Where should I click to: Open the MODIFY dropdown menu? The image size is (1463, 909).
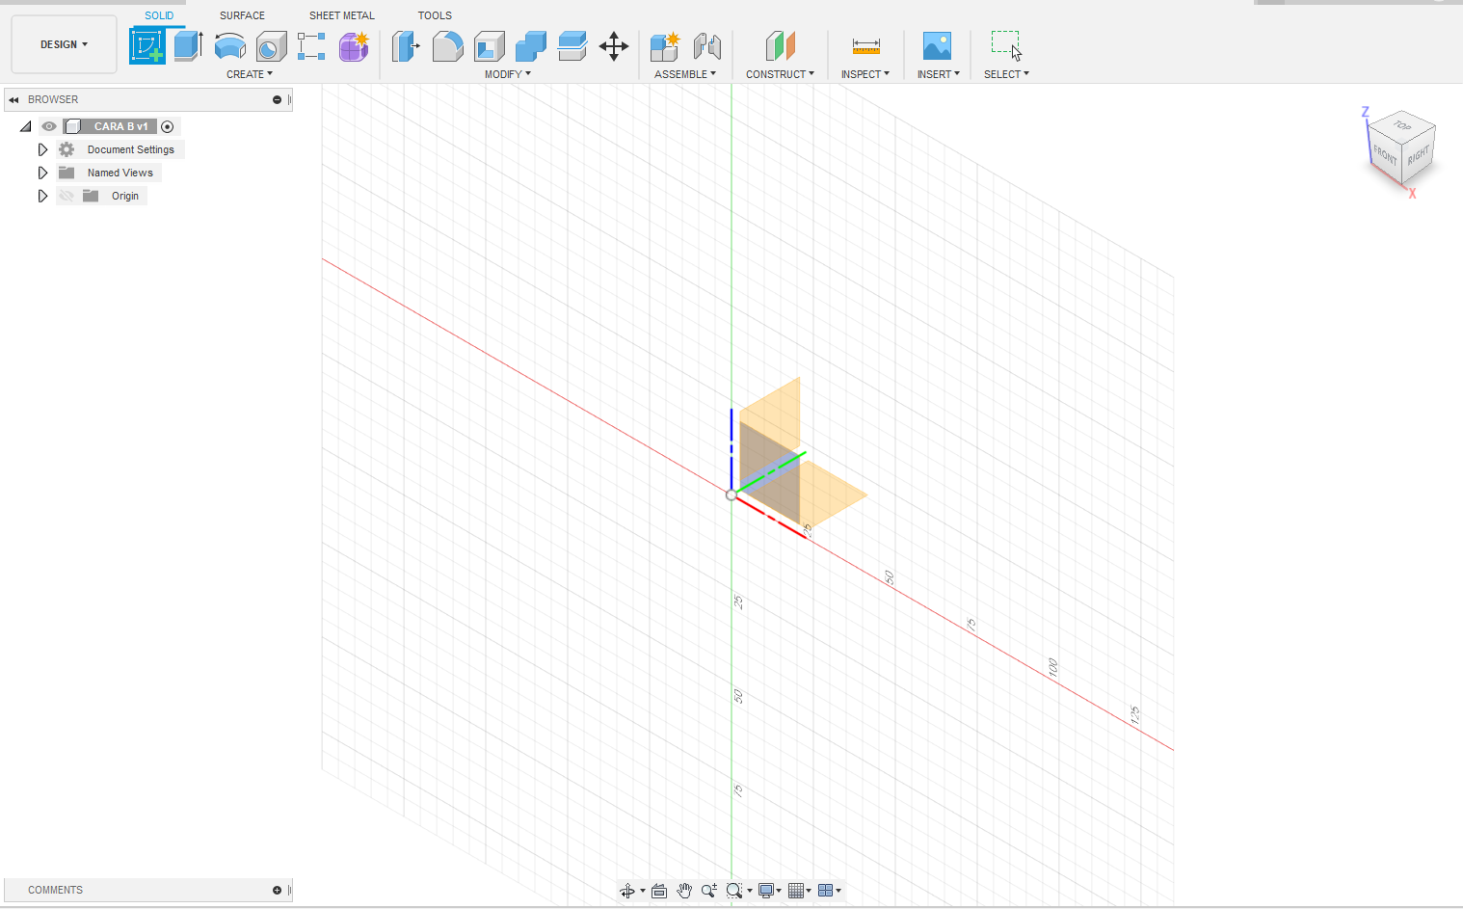click(508, 74)
